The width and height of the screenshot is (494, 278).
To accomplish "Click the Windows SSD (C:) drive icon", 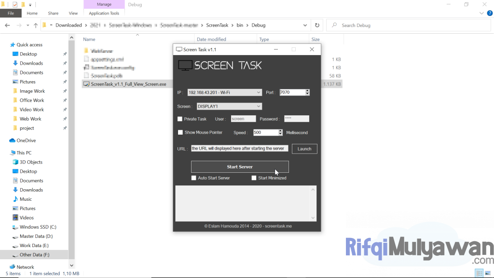I will [x=15, y=227].
